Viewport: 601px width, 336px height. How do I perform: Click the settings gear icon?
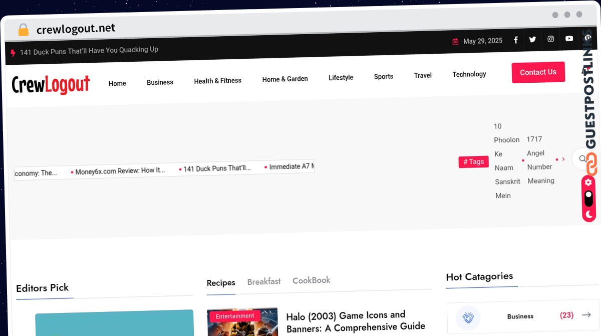click(x=588, y=183)
